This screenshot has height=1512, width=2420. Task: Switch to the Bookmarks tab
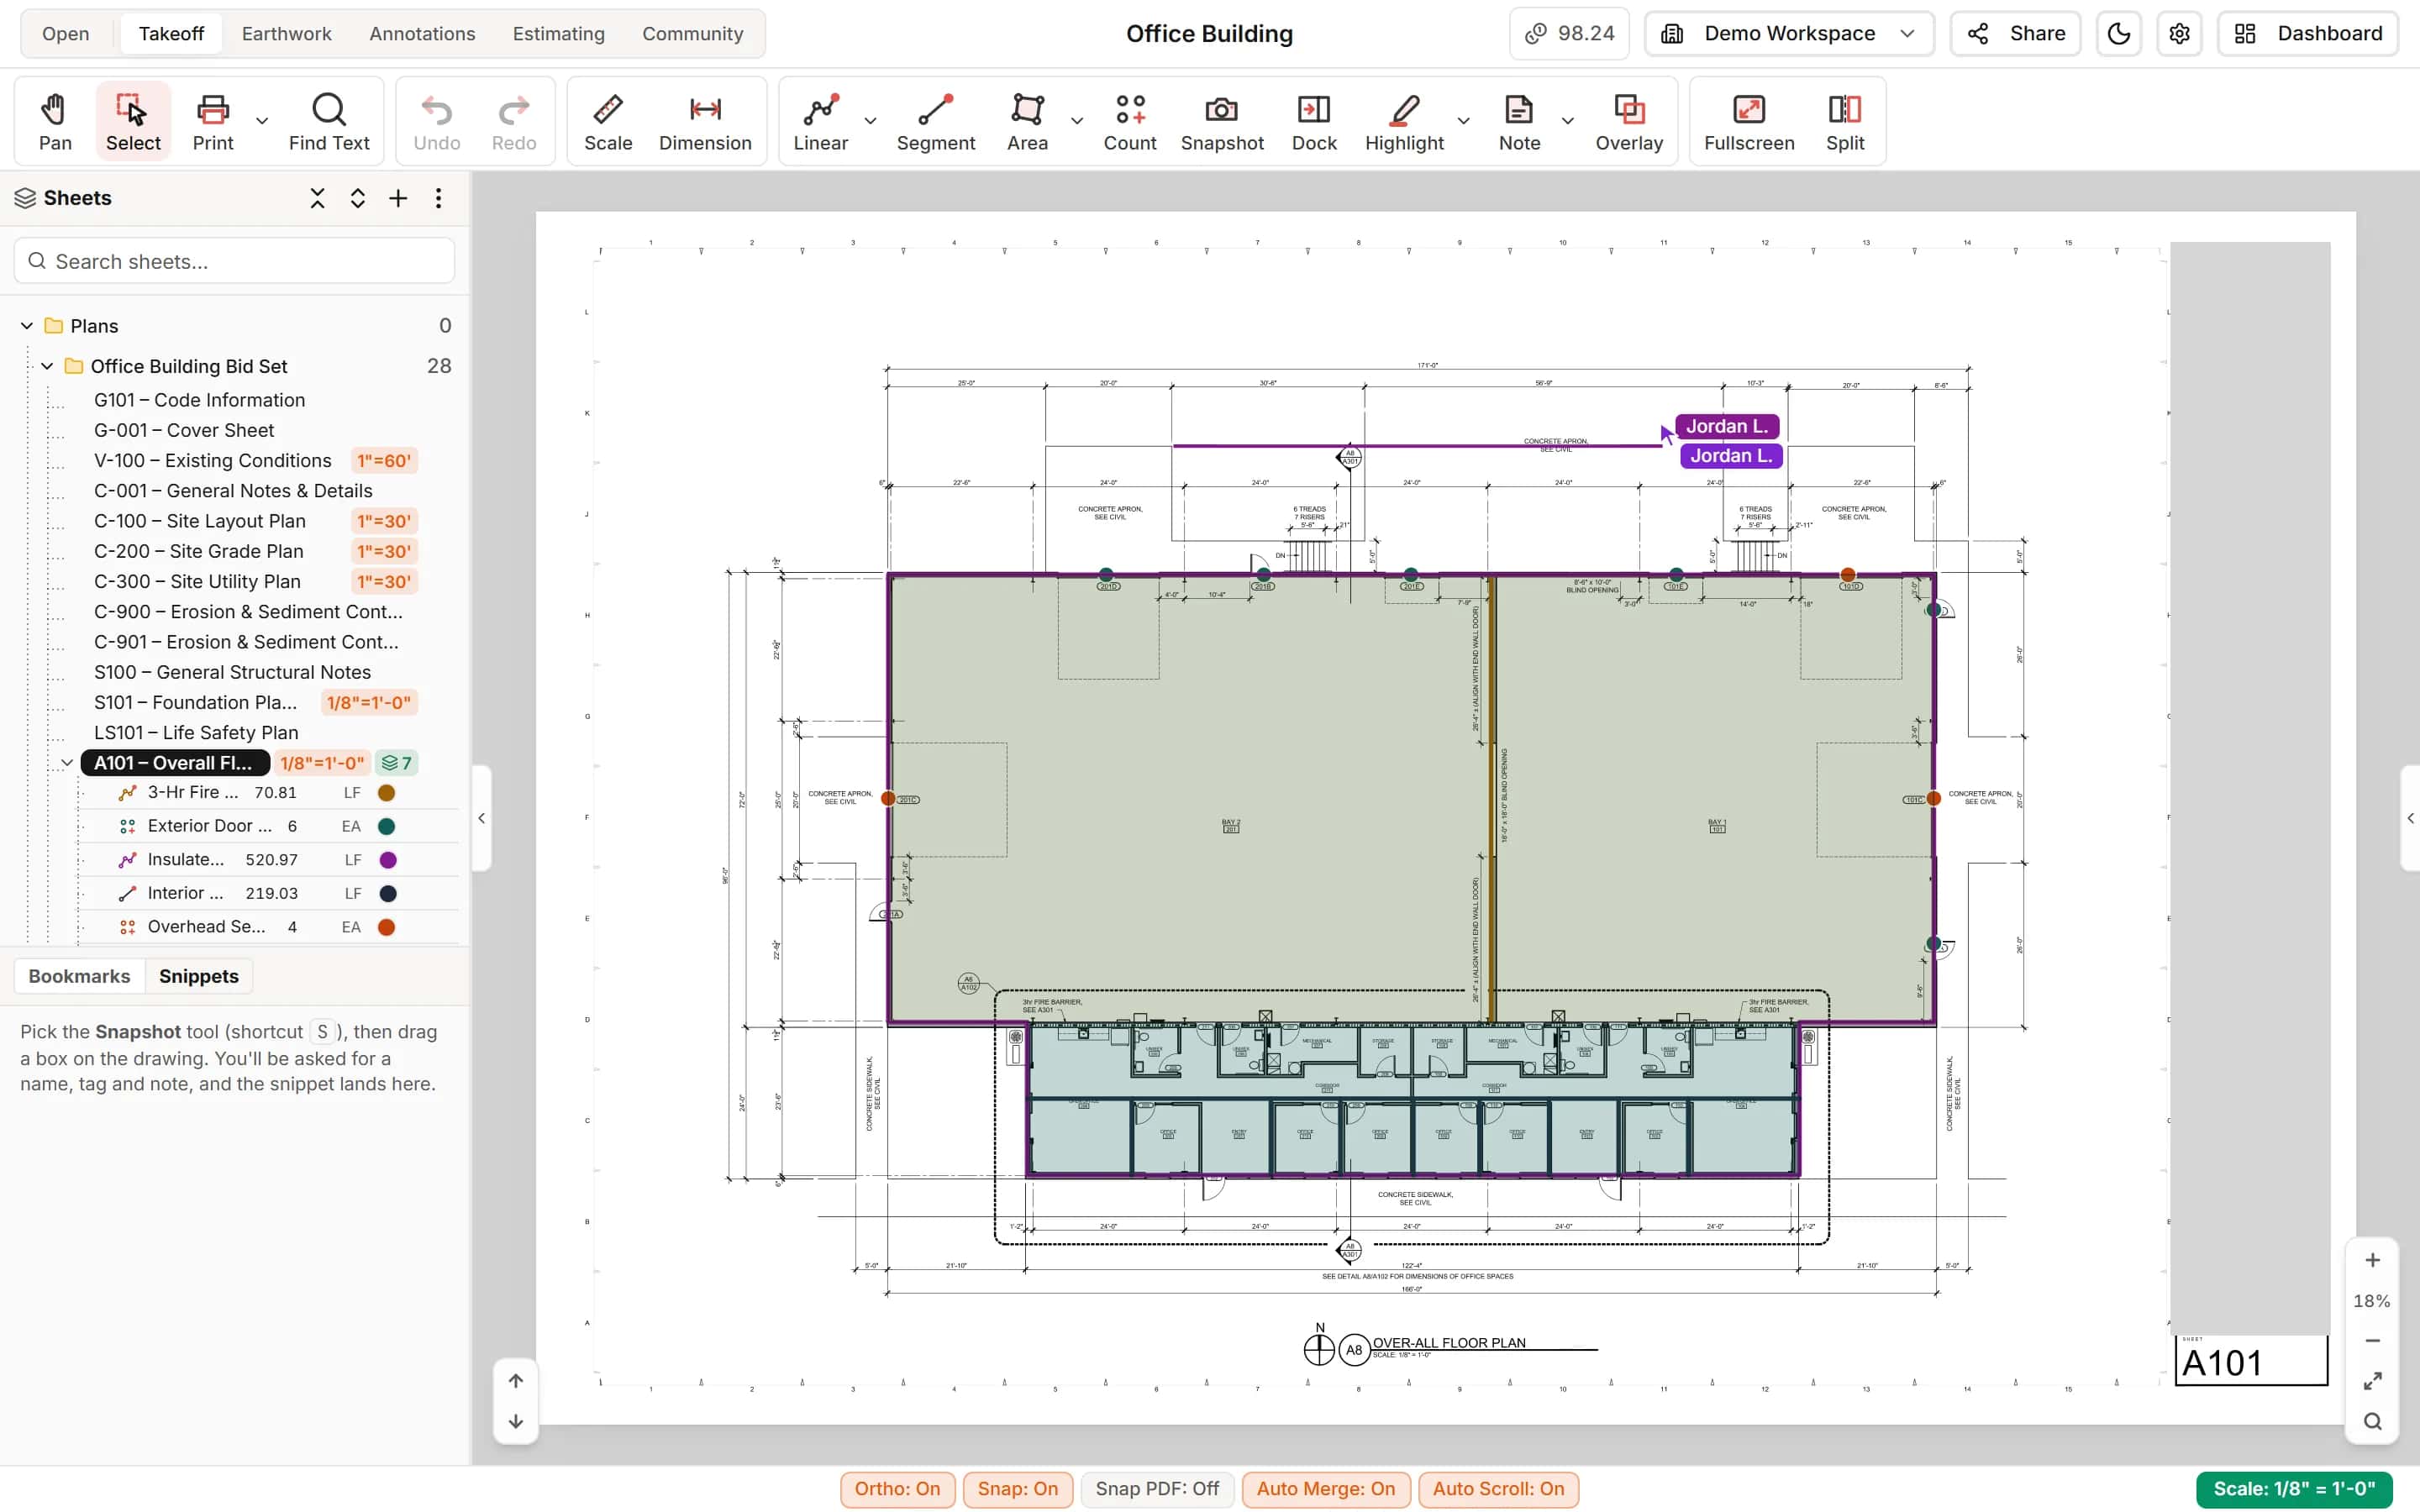click(79, 976)
